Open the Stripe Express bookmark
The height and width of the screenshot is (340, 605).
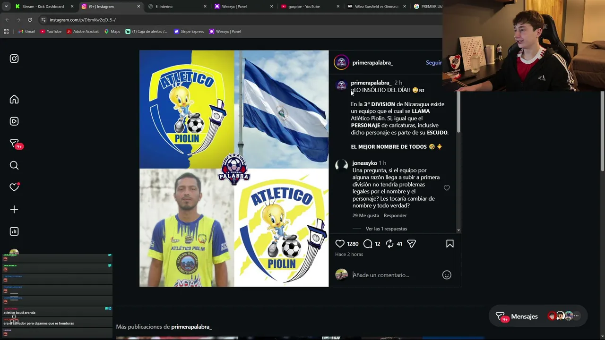[x=189, y=32]
